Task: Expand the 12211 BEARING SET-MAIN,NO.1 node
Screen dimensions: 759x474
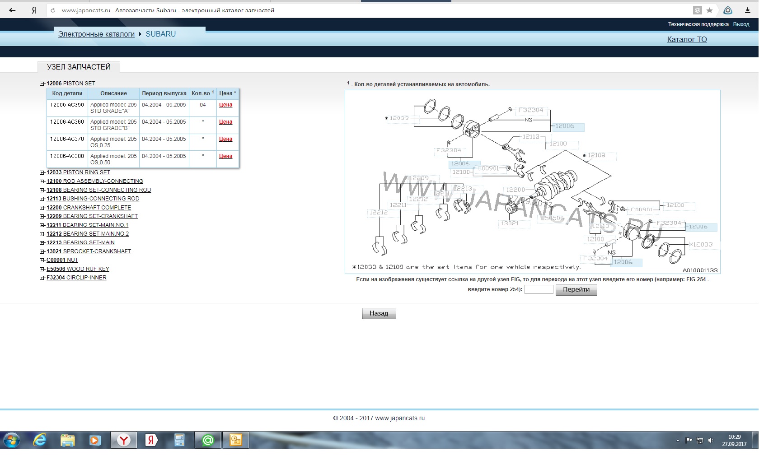Action: [x=42, y=225]
